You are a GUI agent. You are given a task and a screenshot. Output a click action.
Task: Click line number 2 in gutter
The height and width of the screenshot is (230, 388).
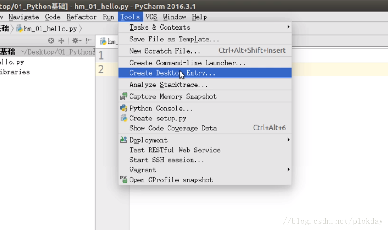pyautogui.click(x=101, y=69)
